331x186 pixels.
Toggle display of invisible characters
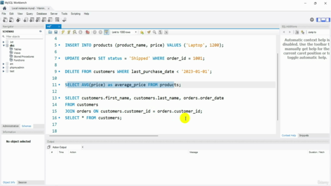pyautogui.click(x=160, y=32)
